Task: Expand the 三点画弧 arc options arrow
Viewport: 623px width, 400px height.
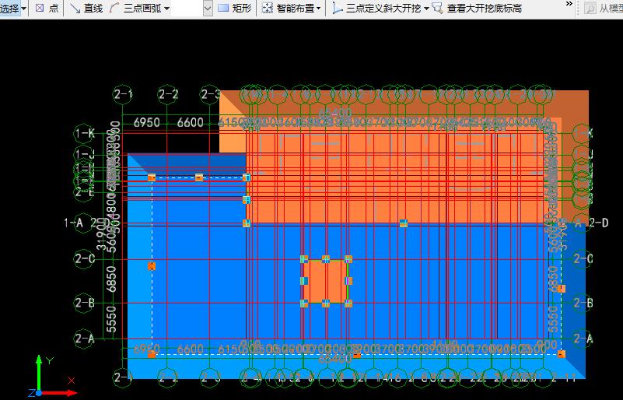Action: pos(166,9)
